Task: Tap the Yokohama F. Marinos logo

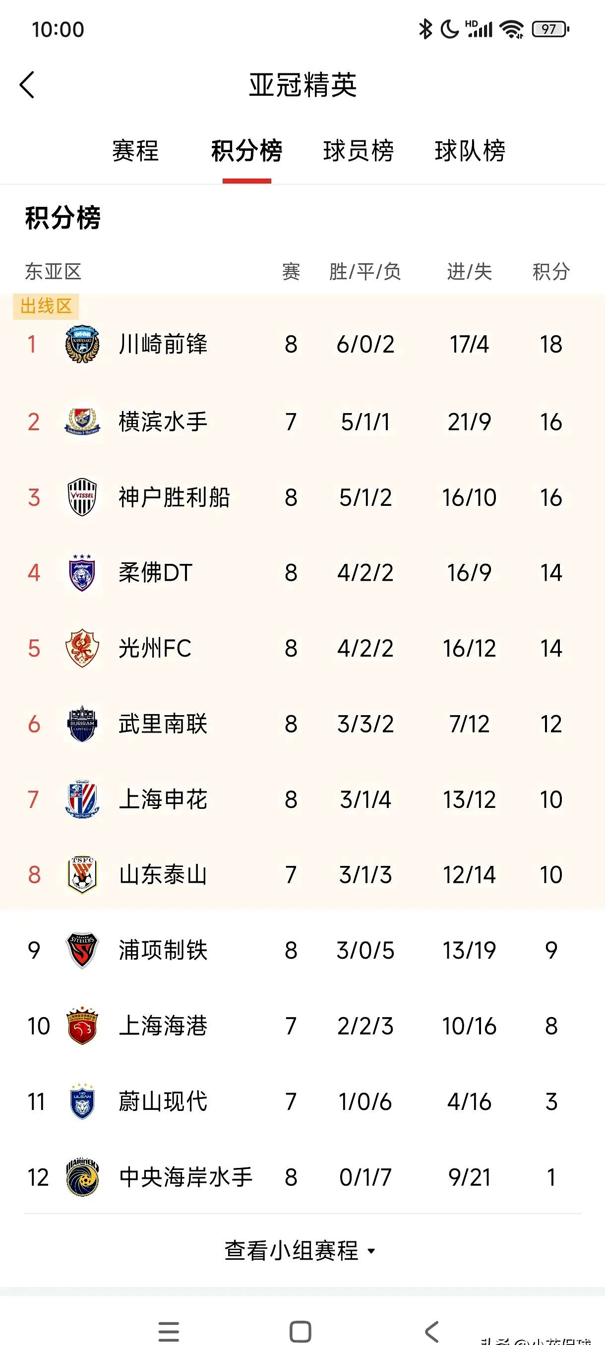Action: pyautogui.click(x=82, y=422)
